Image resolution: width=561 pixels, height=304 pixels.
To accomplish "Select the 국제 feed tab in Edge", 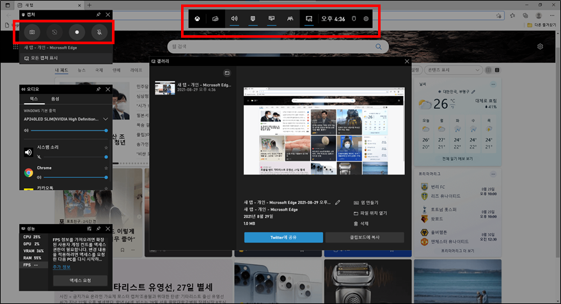I will pos(99,70).
